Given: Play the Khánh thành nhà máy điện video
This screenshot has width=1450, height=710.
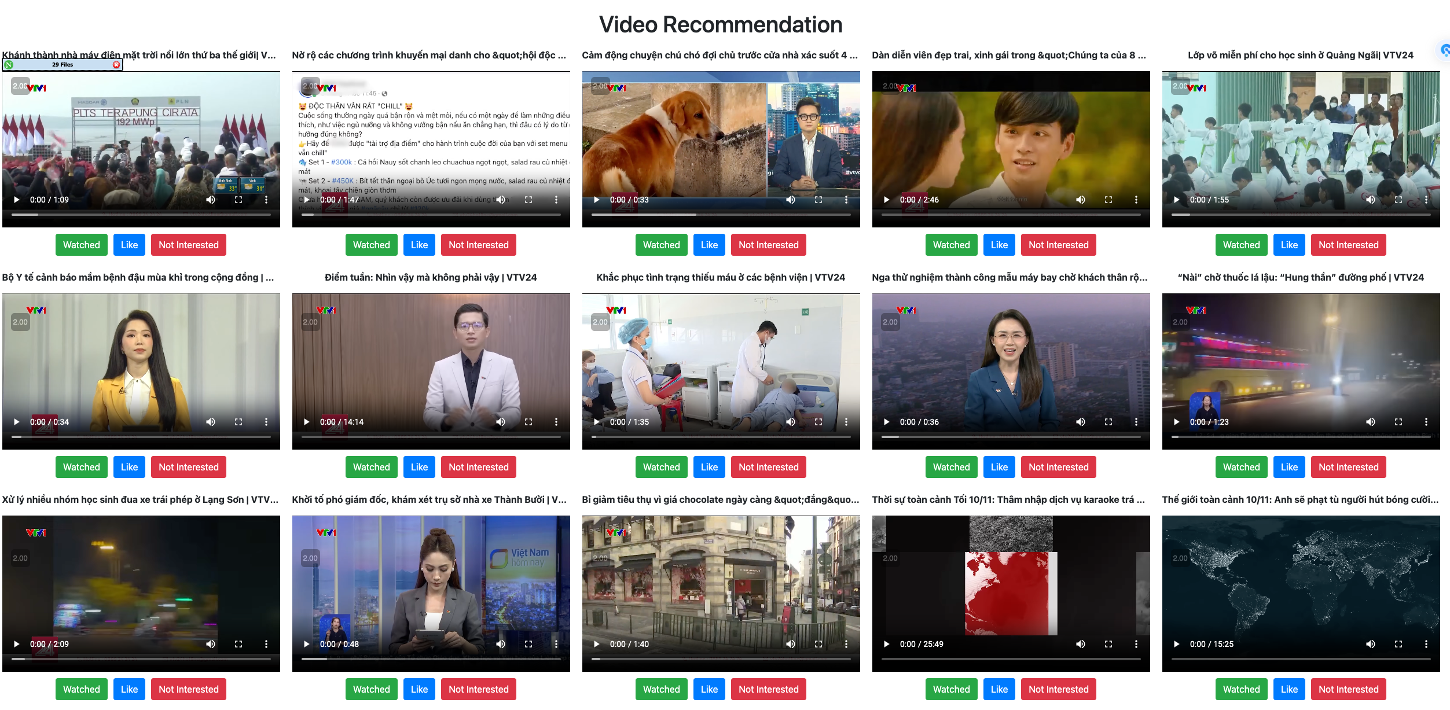Looking at the screenshot, I should 17,200.
